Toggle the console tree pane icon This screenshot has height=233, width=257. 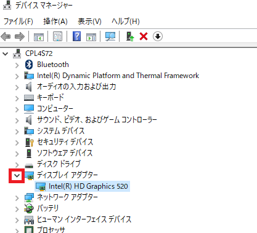(x=39, y=37)
